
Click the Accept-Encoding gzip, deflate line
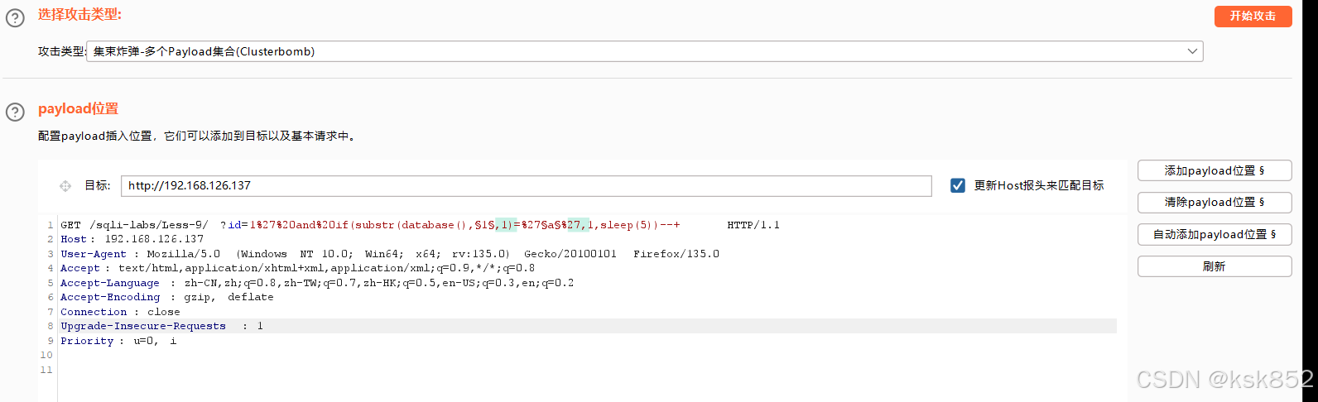[166, 297]
